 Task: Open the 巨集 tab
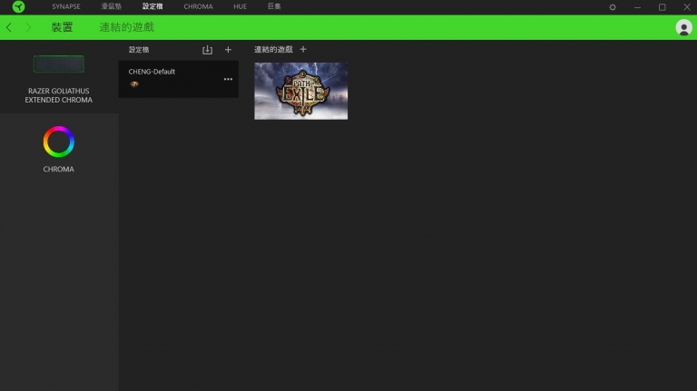[x=274, y=6]
